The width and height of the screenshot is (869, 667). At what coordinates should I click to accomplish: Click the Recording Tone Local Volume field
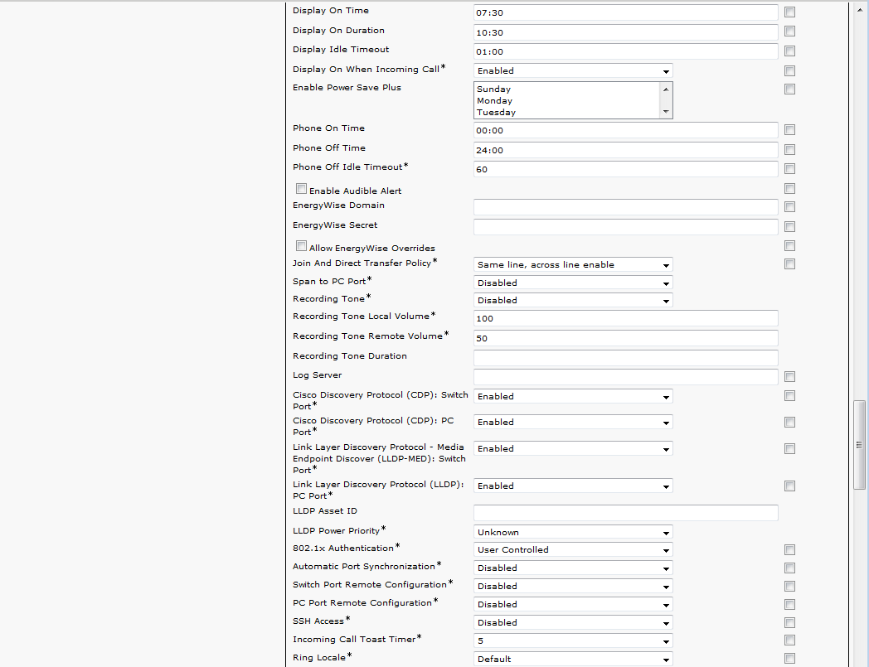pos(625,318)
